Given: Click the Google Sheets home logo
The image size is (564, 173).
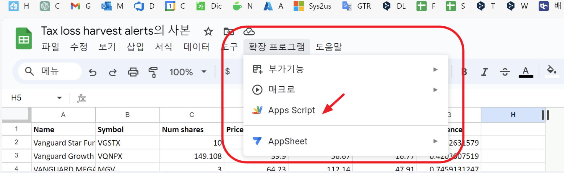Looking at the screenshot, I should point(24,39).
